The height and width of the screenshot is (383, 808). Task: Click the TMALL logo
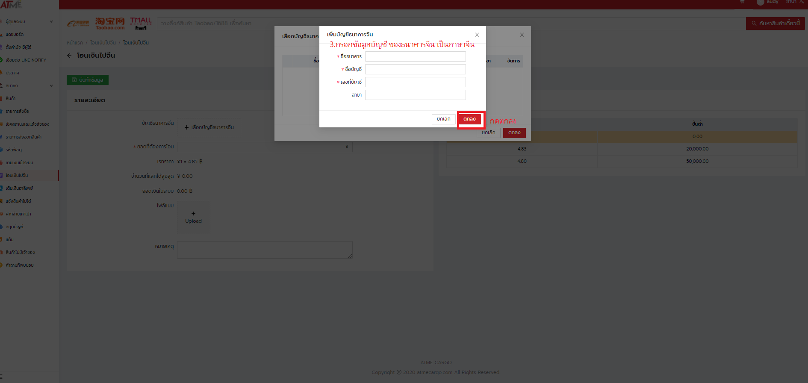(141, 24)
